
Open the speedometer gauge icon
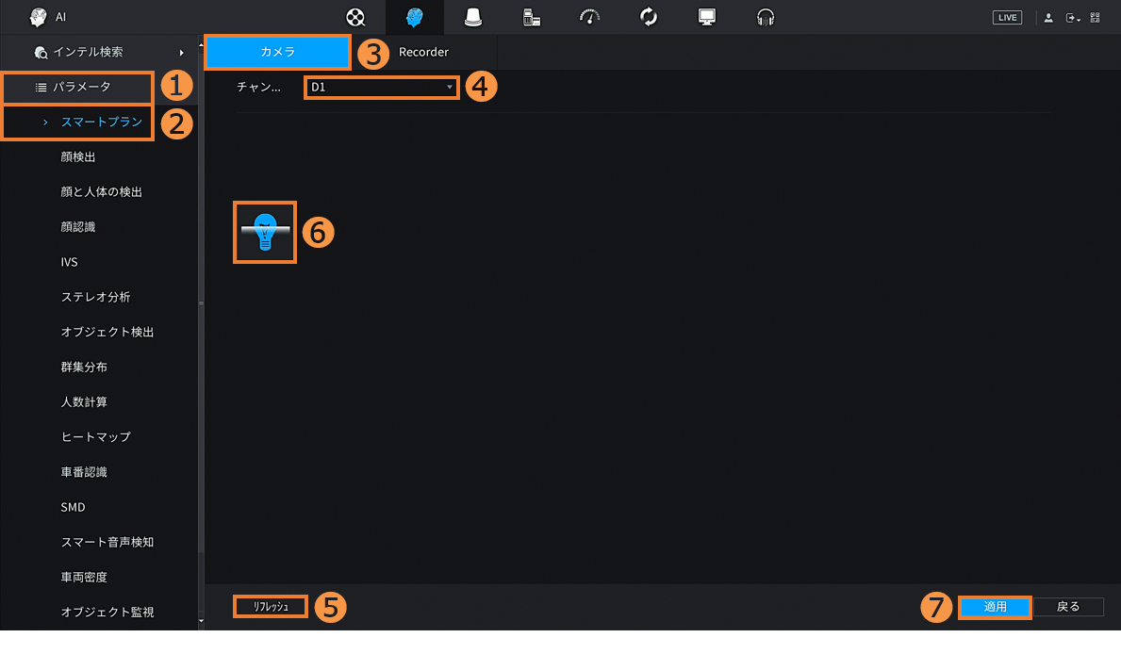pos(589,17)
